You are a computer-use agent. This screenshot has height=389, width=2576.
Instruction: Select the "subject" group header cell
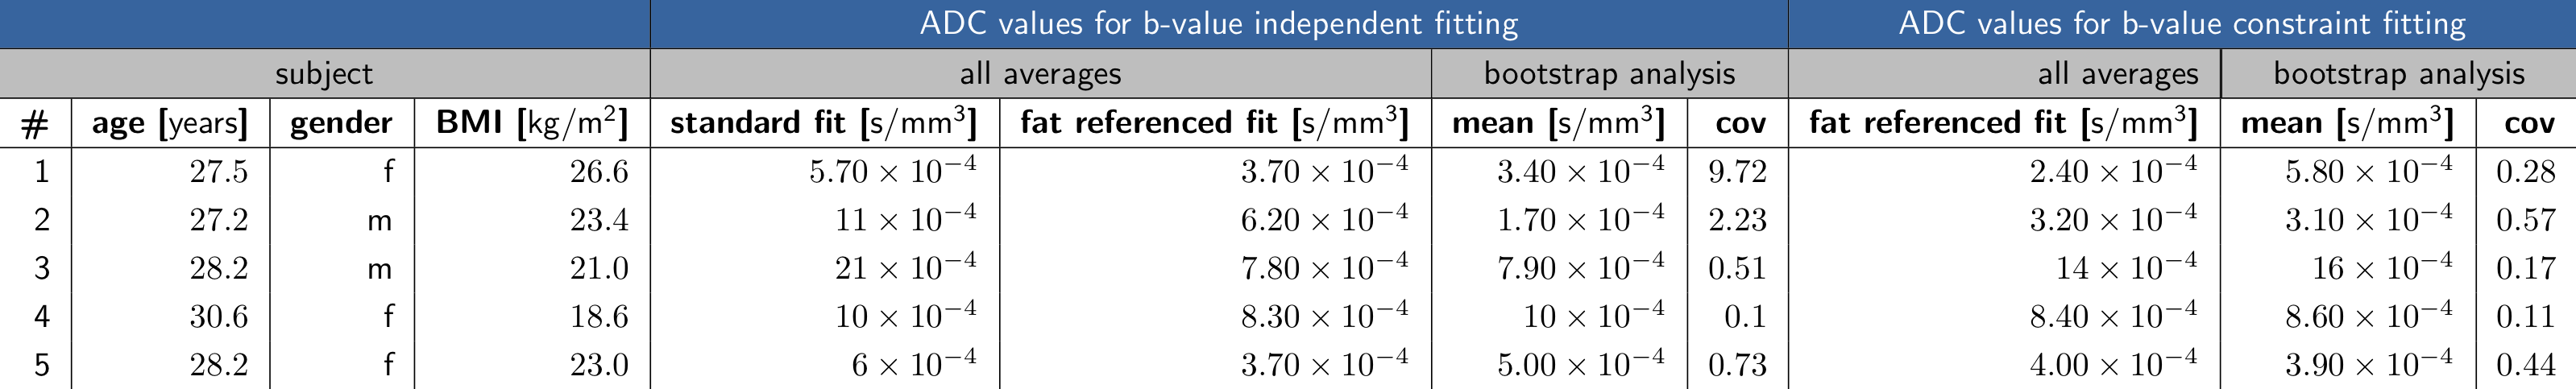pos(324,74)
